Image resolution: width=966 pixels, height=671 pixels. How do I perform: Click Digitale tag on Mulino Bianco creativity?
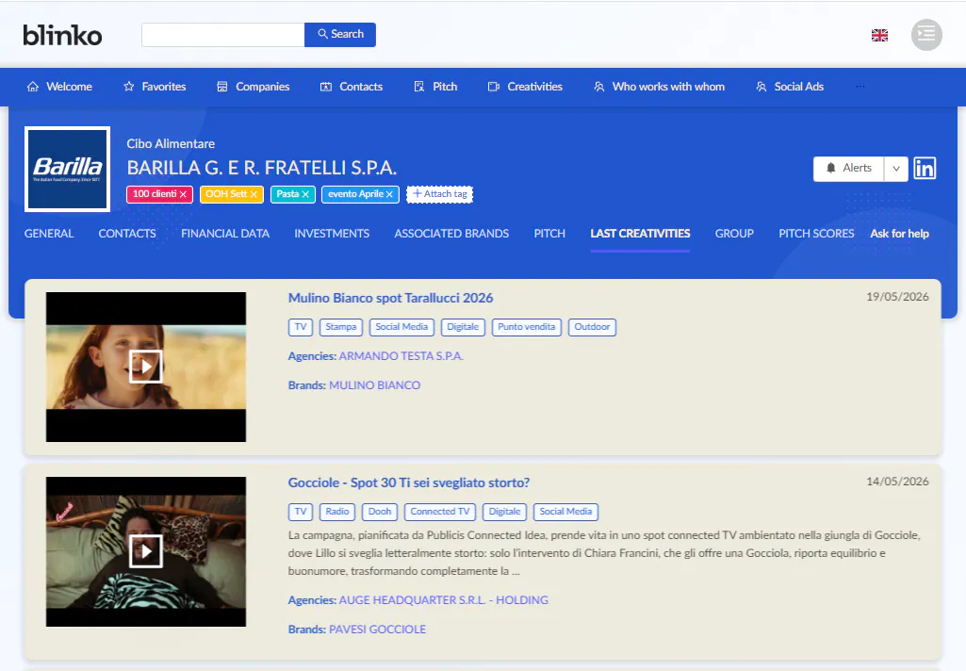[x=463, y=327]
